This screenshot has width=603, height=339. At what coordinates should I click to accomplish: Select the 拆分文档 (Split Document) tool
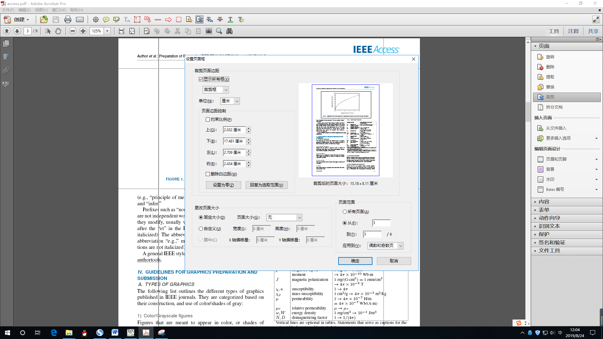pyautogui.click(x=553, y=107)
